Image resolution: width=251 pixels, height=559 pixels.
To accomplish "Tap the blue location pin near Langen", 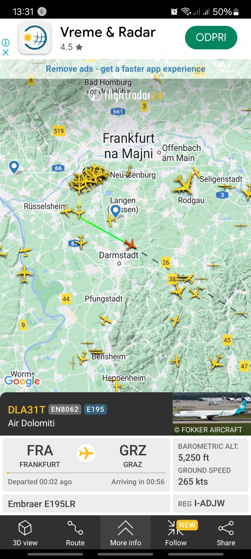I will pyautogui.click(x=115, y=211).
